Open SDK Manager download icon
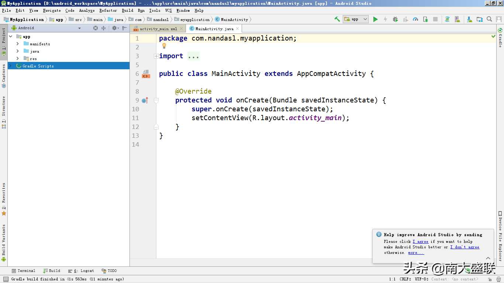This screenshot has height=283, width=504. click(469, 19)
